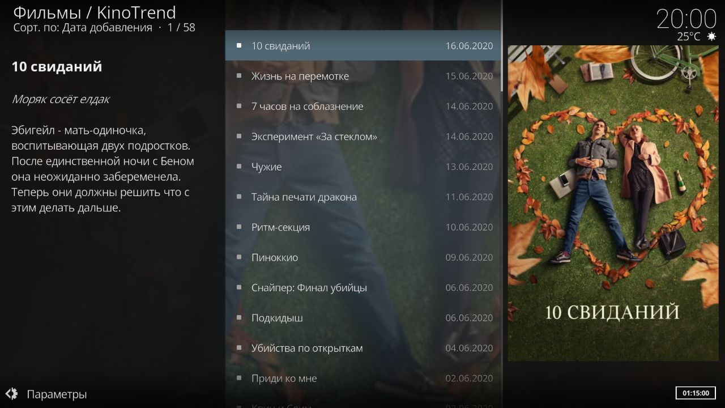Image resolution: width=725 pixels, height=408 pixels.
Task: Open the Параметры options label
Action: coord(57,394)
